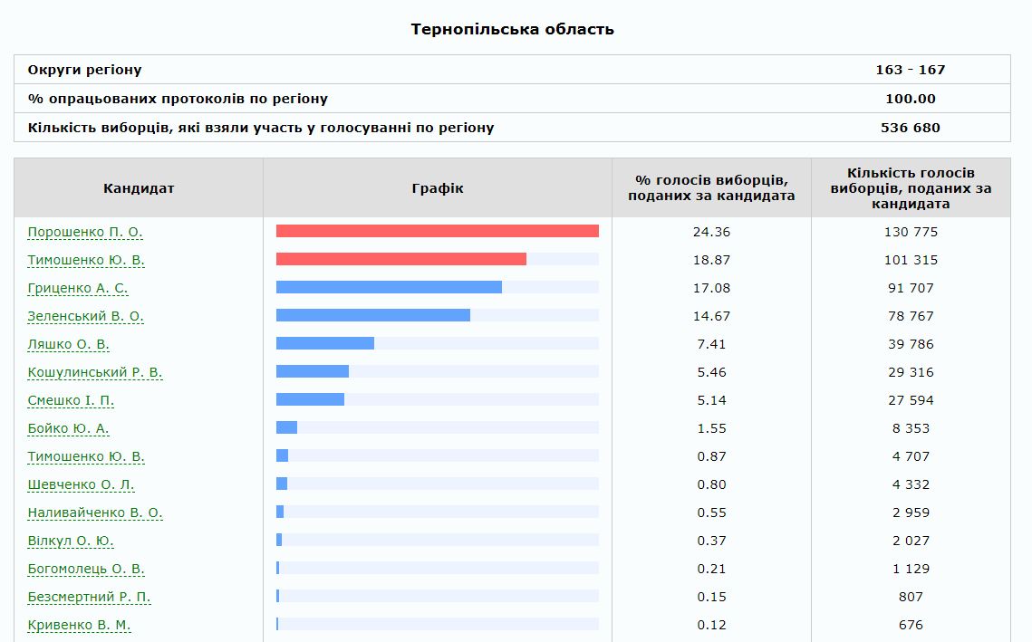The width and height of the screenshot is (1032, 642).
Task: Open the Богомолець О. В. candidate link
Action: [86, 569]
